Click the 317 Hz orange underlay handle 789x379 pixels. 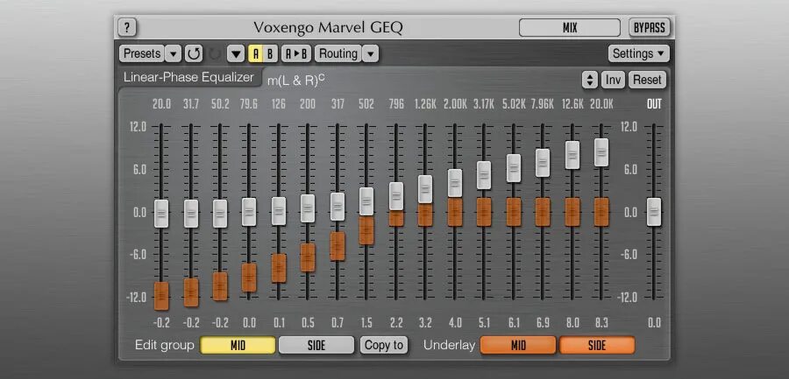[x=338, y=246]
